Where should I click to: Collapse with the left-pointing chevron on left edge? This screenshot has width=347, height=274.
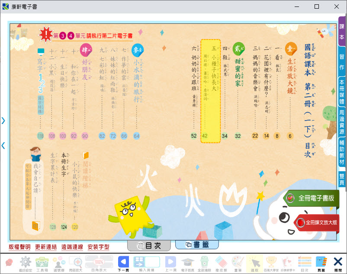[x=3, y=146]
